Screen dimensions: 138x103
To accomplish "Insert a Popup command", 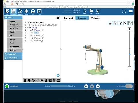I will (15, 39).
